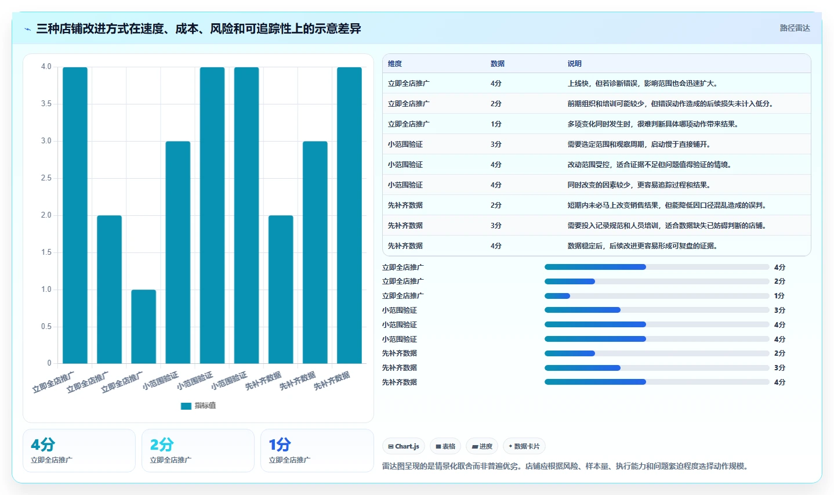This screenshot has height=495, width=834.
Task: Select the row '需要投入记录规范和人员培训'
Action: (x=596, y=226)
